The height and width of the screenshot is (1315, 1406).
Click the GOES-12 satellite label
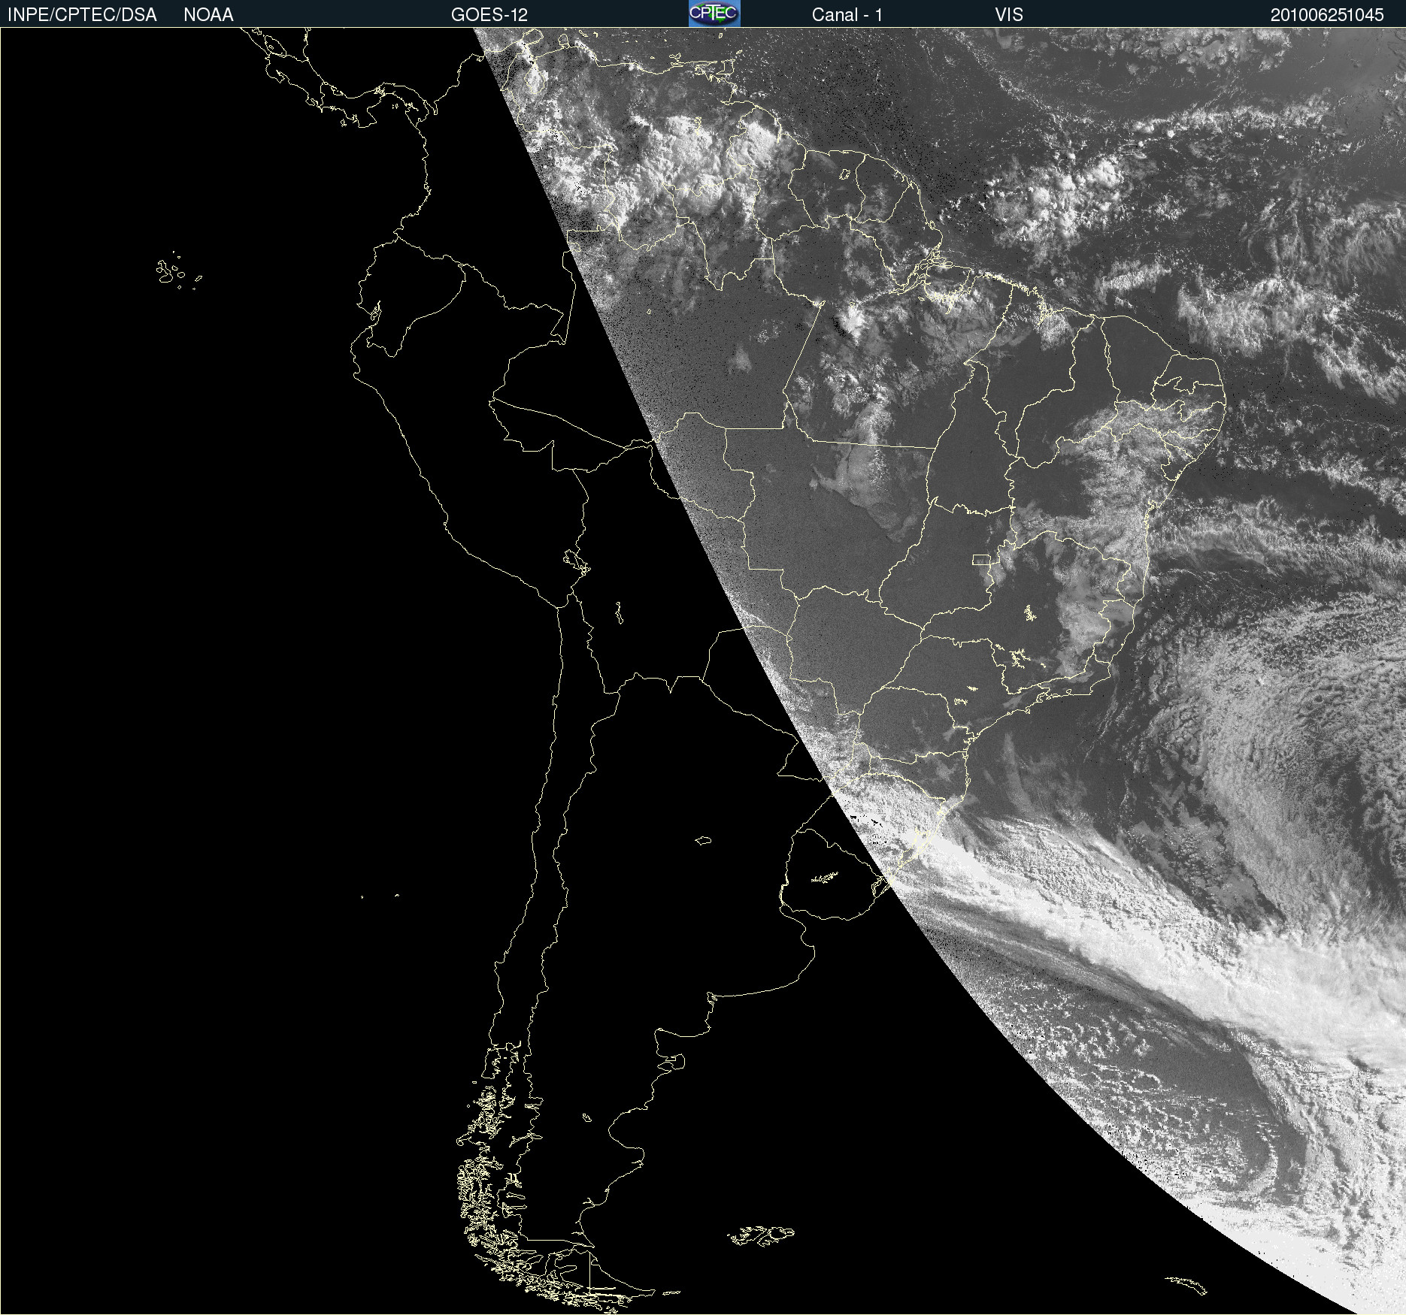(489, 15)
